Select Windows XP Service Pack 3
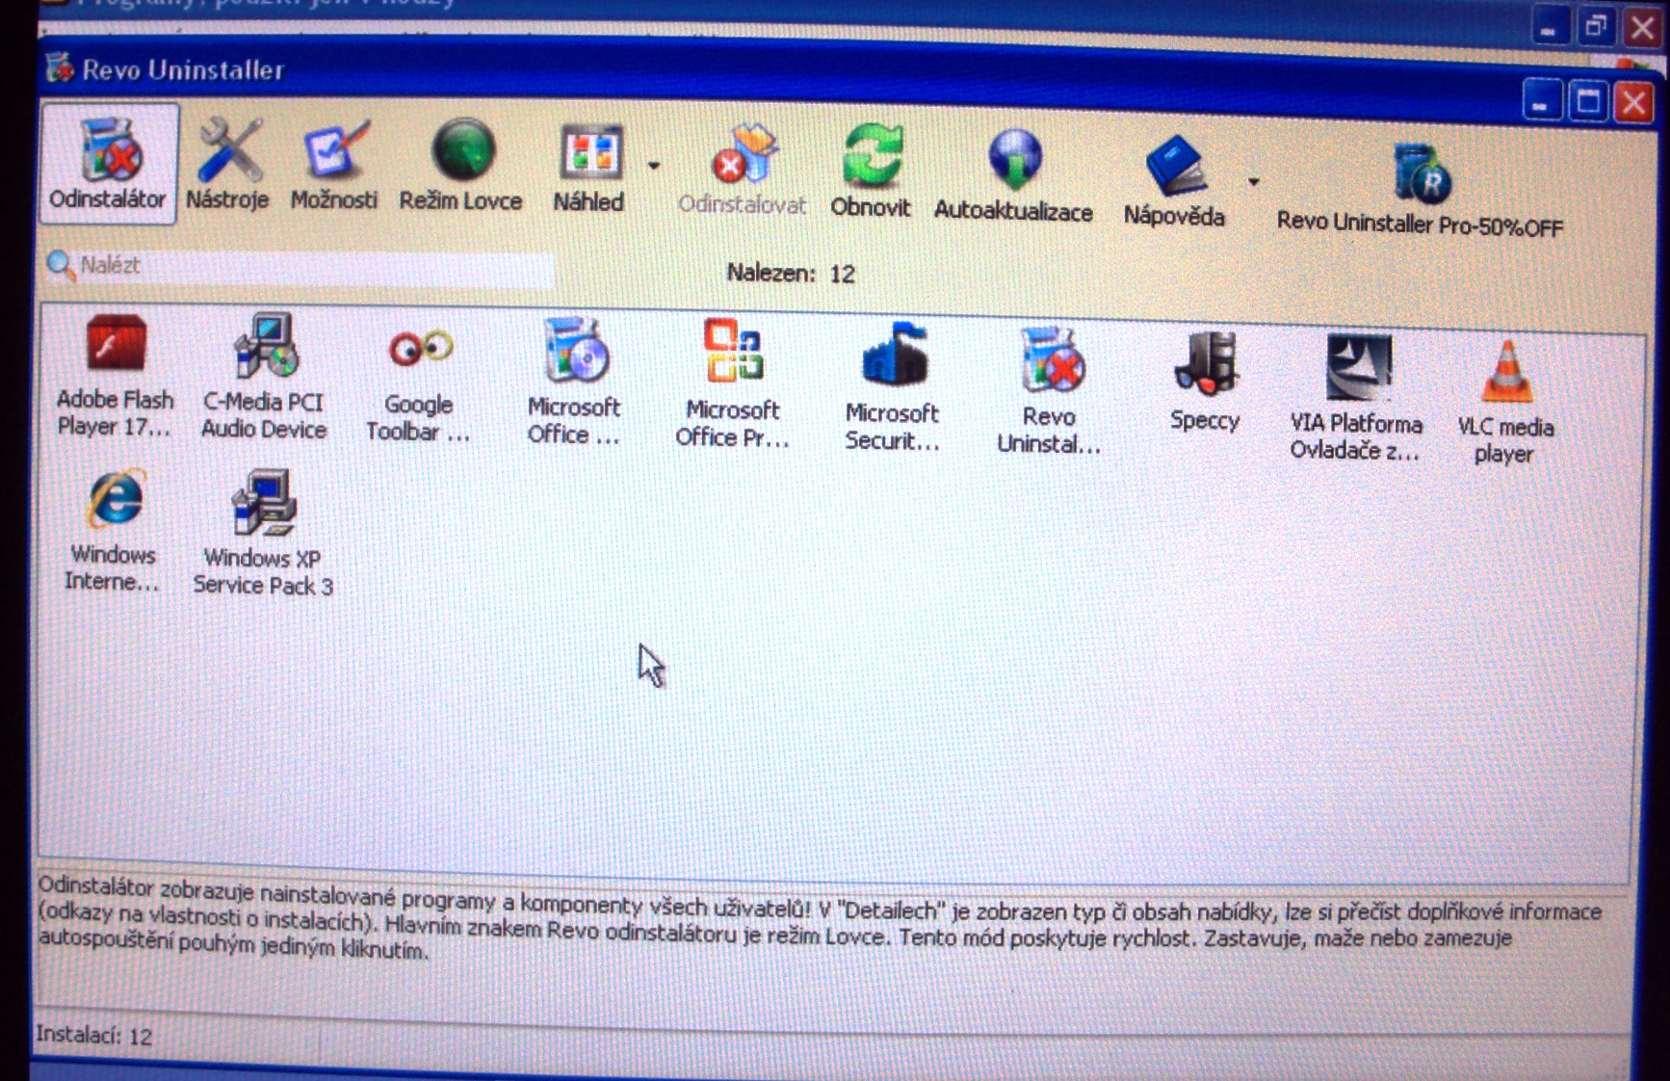The image size is (1670, 1081). point(263,533)
